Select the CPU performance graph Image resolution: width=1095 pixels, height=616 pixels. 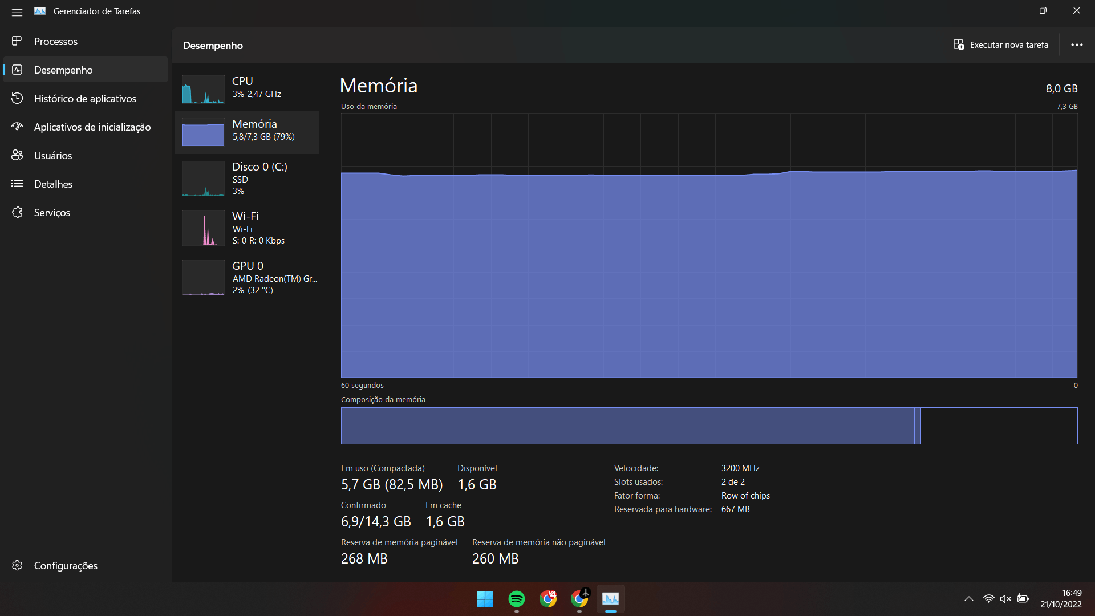click(203, 89)
